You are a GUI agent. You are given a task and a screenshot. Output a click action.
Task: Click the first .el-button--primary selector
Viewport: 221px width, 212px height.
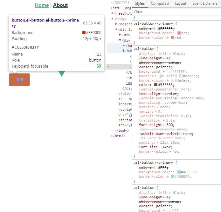pyautogui.click(x=153, y=23)
